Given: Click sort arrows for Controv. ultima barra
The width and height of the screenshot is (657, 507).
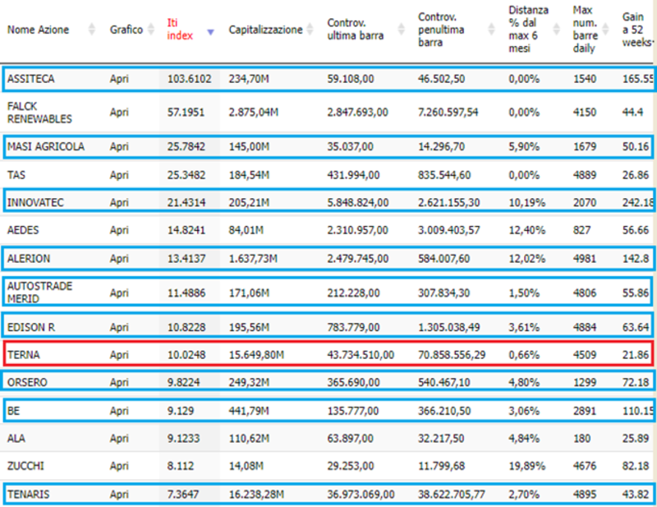Looking at the screenshot, I should coord(401,30).
